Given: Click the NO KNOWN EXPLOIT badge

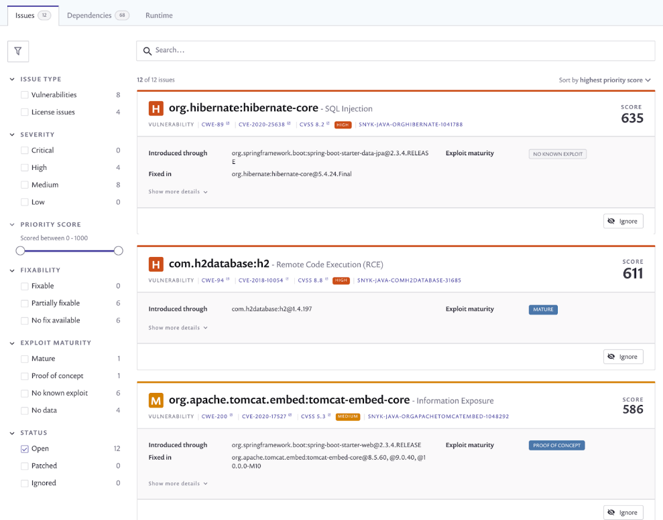Looking at the screenshot, I should 557,154.
